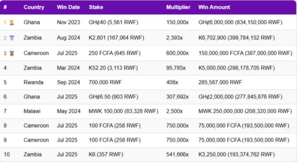Select Ghana in rank 6 row
Screen dimensions: 297x162
[32, 97]
